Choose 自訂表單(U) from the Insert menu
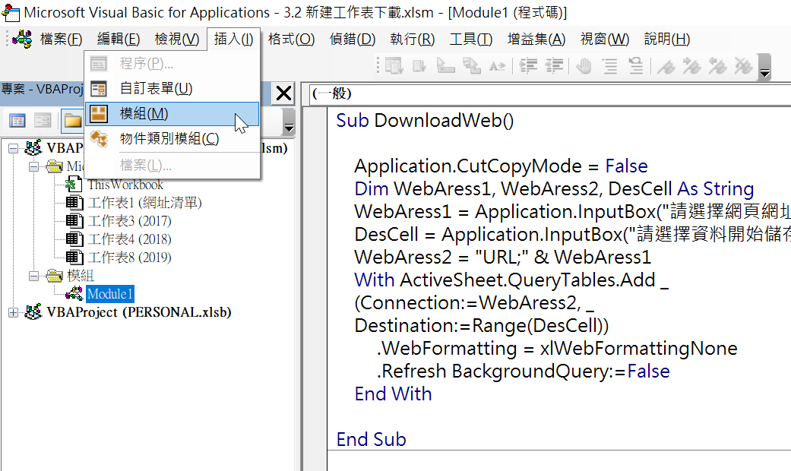 point(172,89)
